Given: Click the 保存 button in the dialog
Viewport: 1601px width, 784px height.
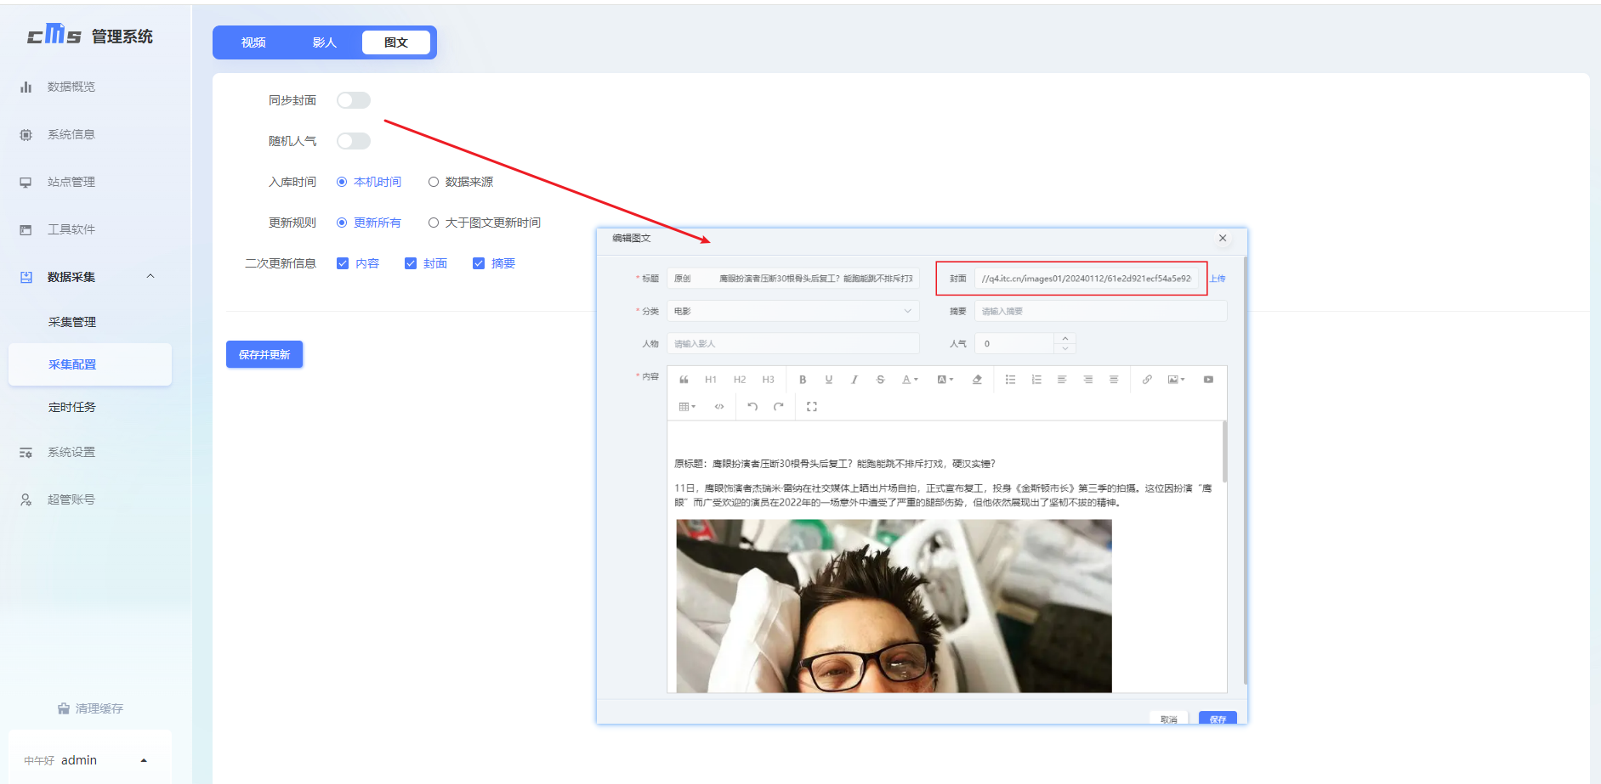Looking at the screenshot, I should click(1218, 719).
